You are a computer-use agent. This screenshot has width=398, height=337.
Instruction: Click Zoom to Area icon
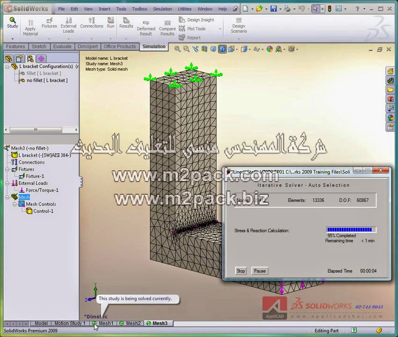click(x=186, y=49)
